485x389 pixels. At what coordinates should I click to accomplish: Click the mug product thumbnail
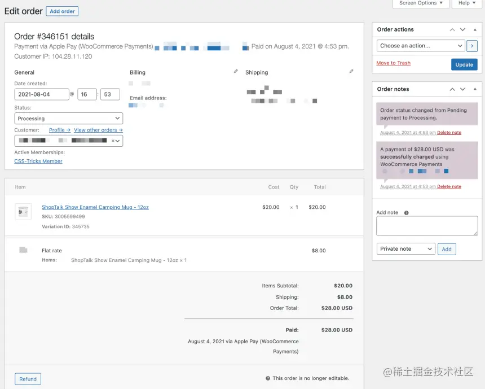click(x=23, y=212)
